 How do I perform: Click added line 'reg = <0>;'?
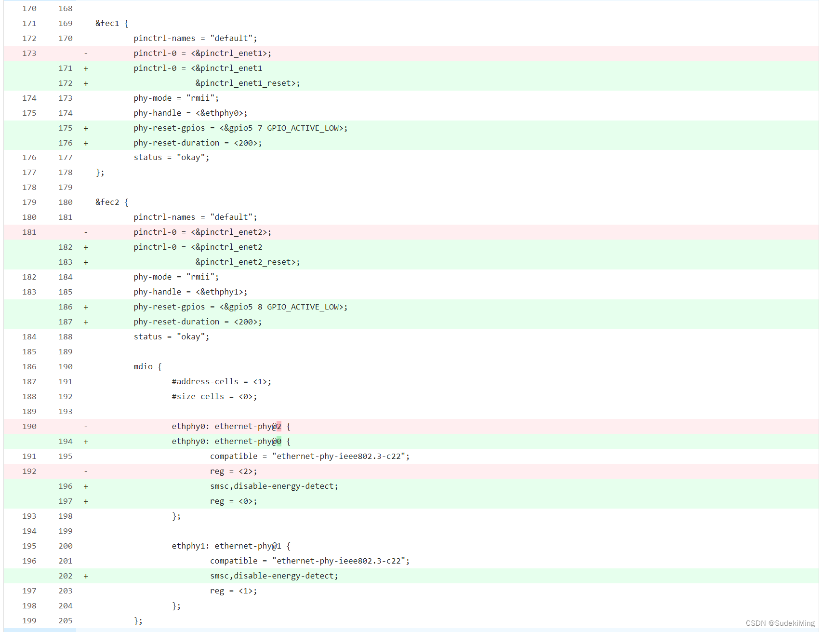click(411, 501)
